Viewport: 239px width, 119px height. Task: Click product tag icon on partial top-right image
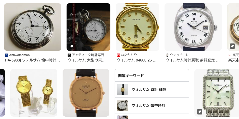pos(232,46)
